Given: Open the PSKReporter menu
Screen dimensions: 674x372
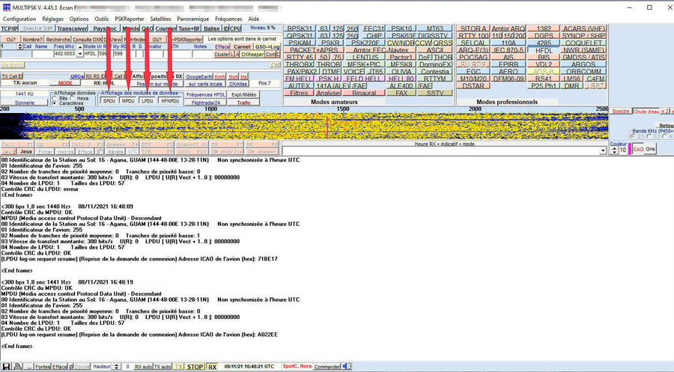Looking at the screenshot, I should (130, 19).
